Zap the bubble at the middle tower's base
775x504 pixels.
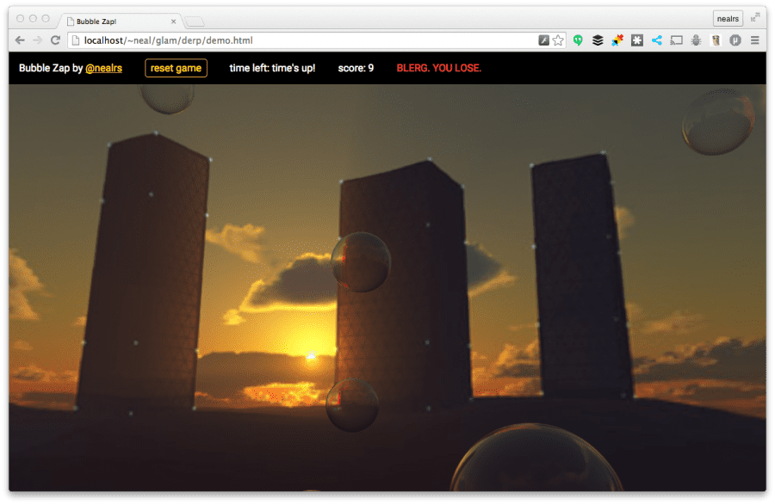[x=352, y=405]
